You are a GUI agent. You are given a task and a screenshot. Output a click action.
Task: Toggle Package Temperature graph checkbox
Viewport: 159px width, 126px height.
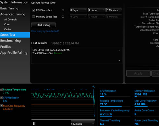[1, 89]
